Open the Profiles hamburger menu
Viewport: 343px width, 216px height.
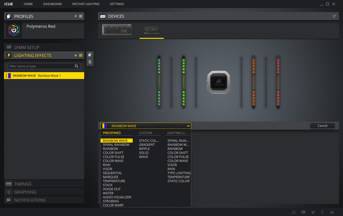click(81, 16)
